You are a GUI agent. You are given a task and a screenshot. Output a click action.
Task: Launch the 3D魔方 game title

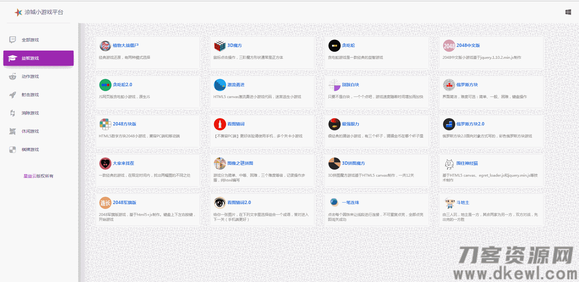pyautogui.click(x=235, y=45)
